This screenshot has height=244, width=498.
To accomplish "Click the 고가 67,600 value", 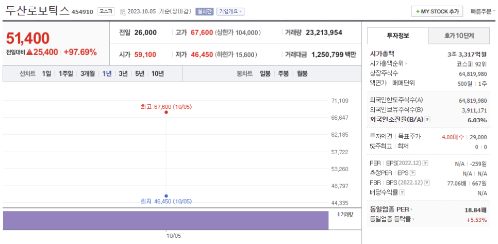I will 202,32.
